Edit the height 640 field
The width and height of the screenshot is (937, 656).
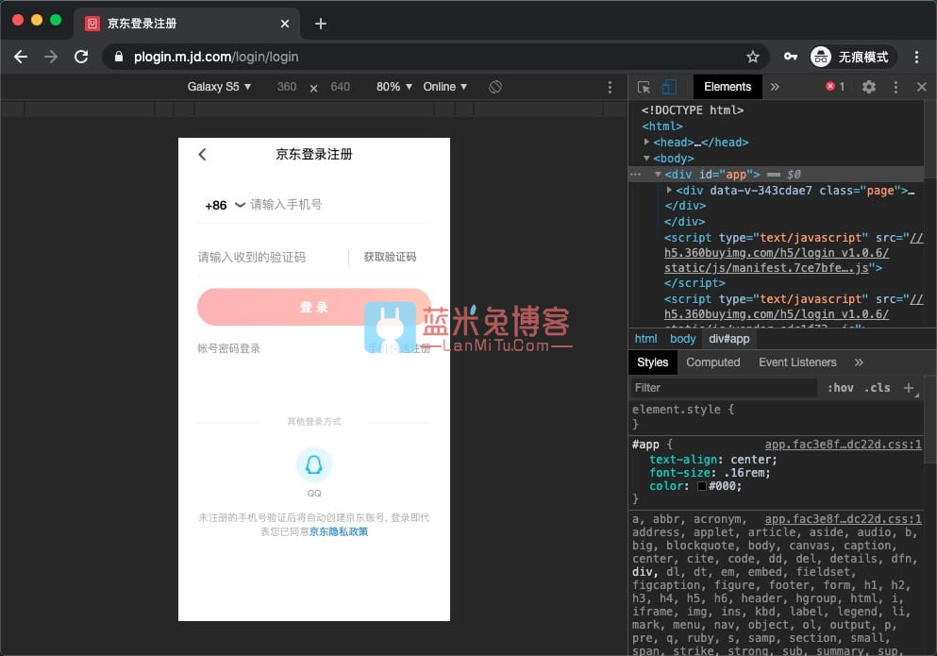click(340, 87)
